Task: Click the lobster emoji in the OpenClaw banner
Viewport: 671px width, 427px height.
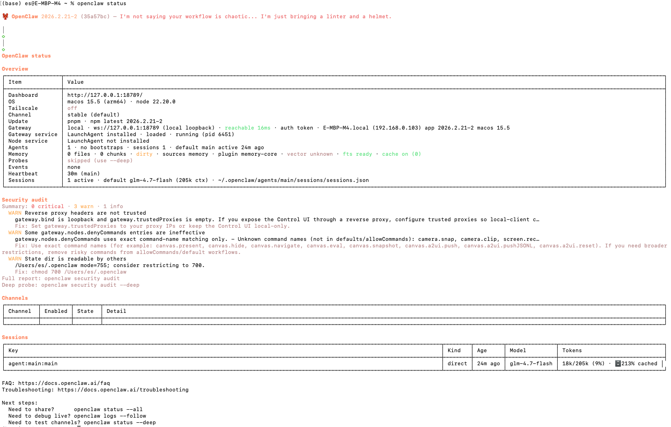Action: click(x=5, y=16)
